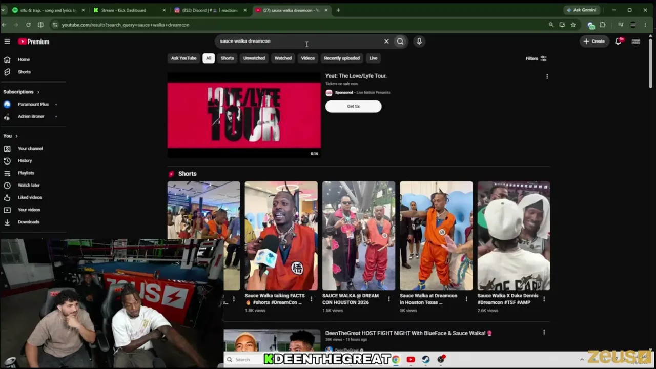Click the Ask Gemini button

click(582, 10)
